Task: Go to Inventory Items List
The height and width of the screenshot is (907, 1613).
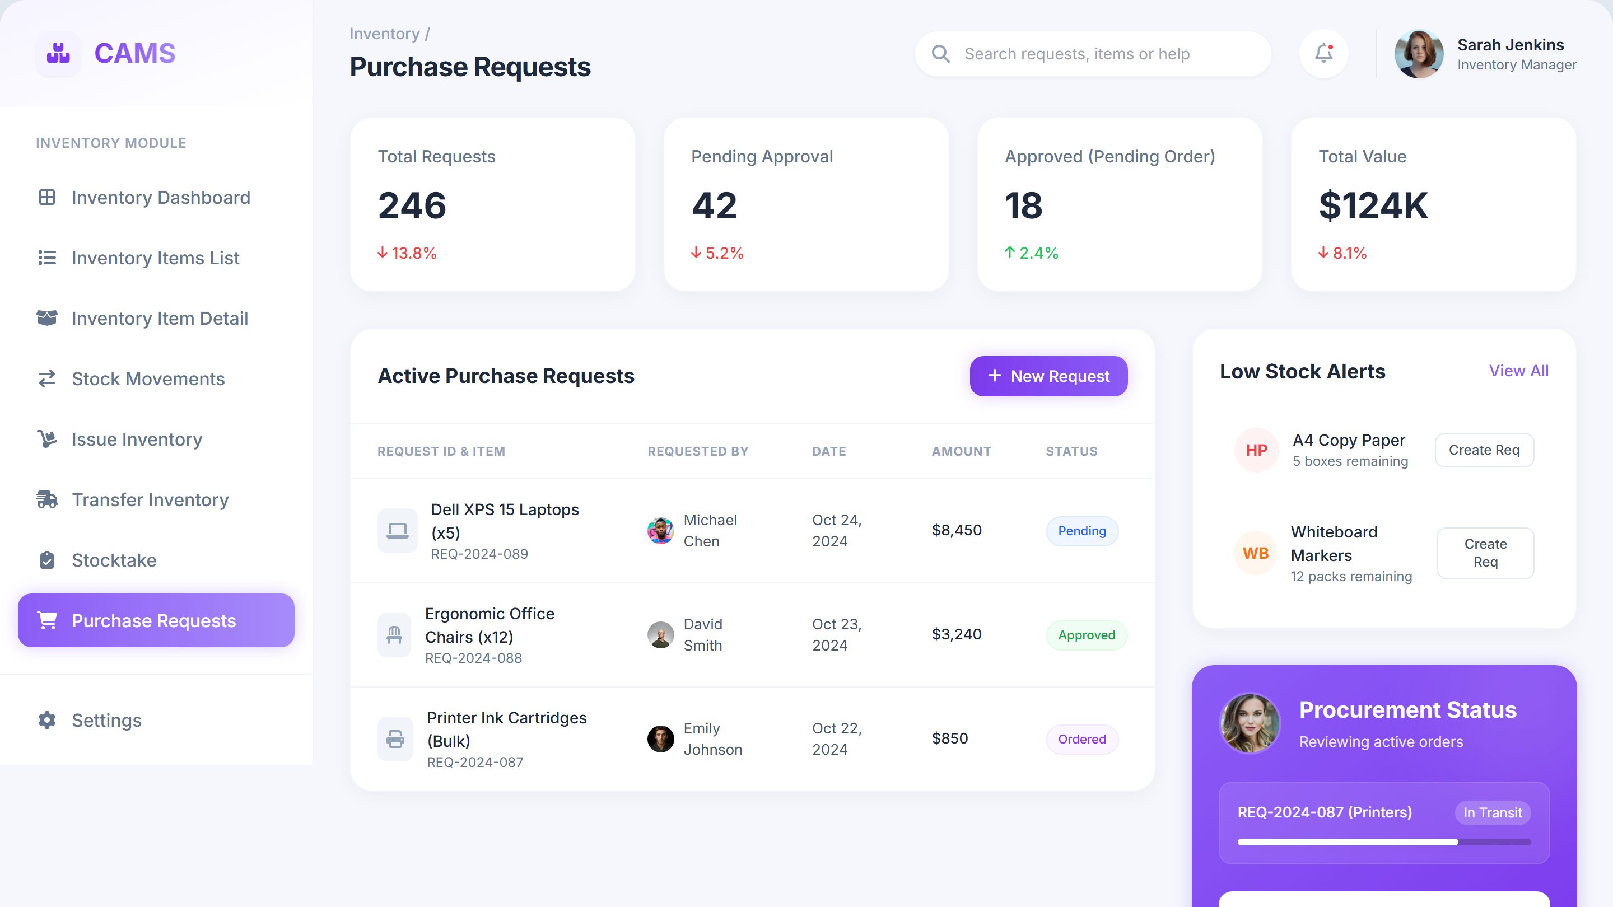Action: coord(156,258)
